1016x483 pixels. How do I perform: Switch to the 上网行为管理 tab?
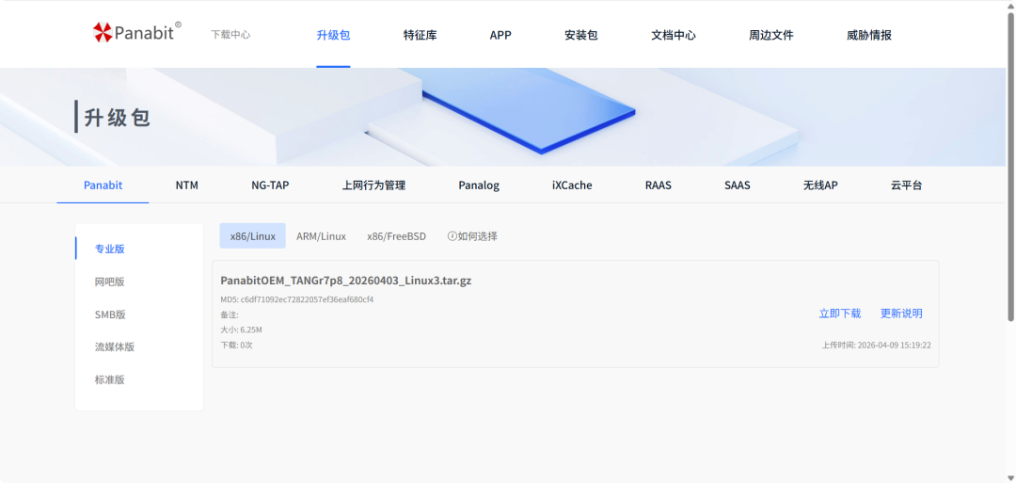[373, 185]
